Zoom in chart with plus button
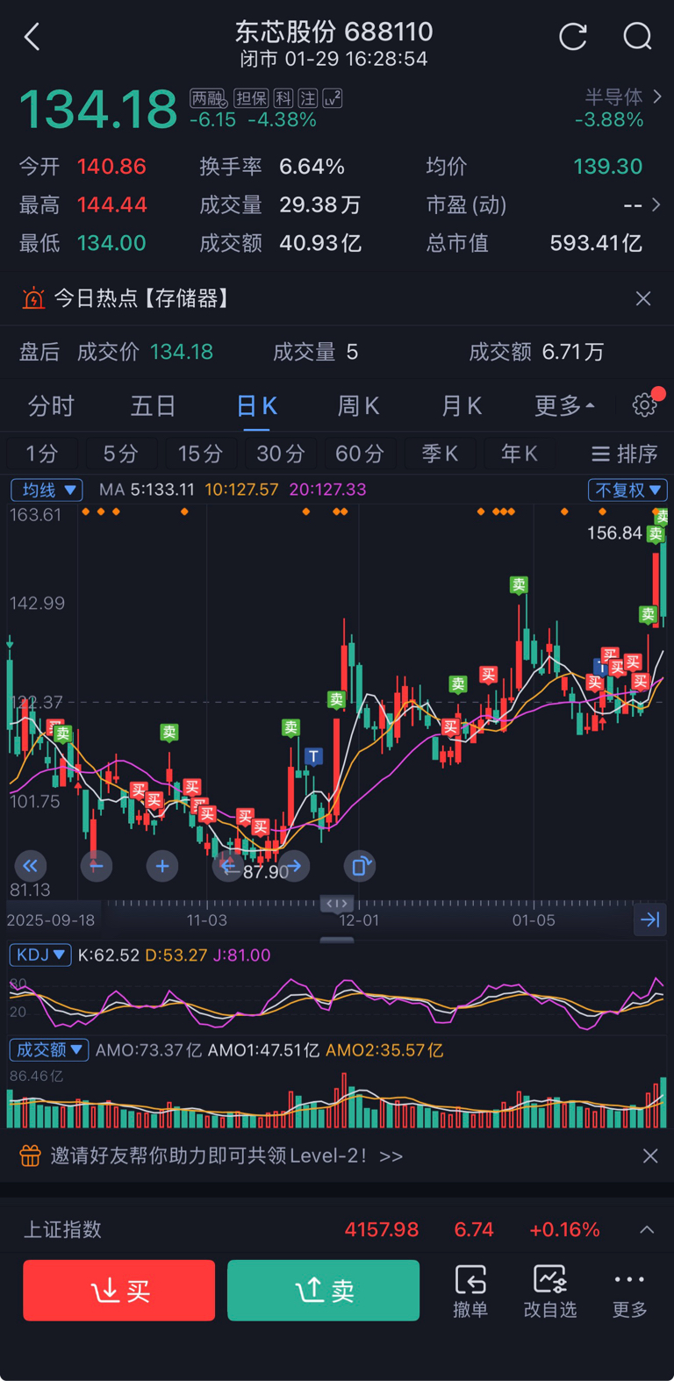This screenshot has width=674, height=1381. pos(162,866)
